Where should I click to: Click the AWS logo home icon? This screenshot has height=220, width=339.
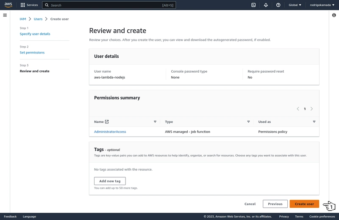coord(8,5)
